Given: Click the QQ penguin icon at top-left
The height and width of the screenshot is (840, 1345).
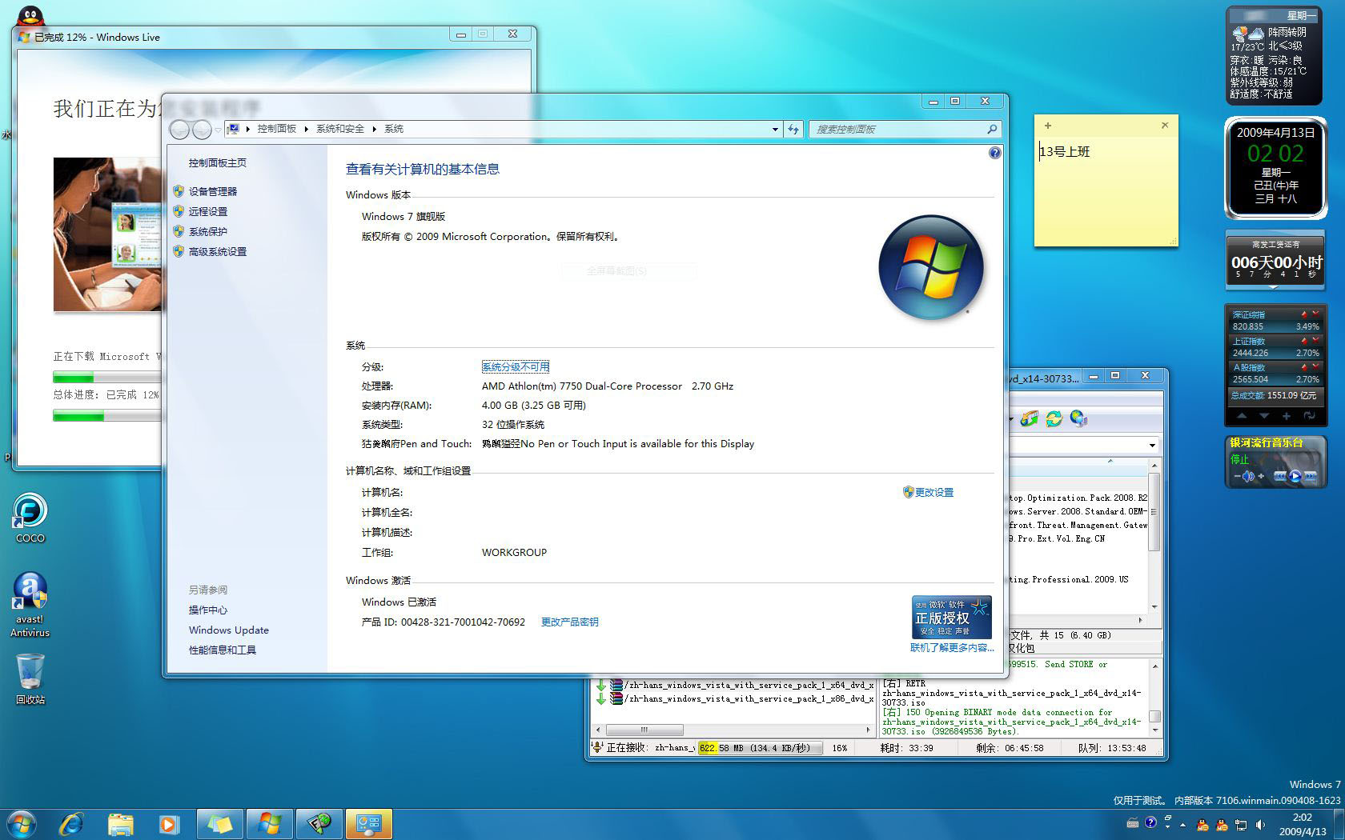Looking at the screenshot, I should [30, 17].
